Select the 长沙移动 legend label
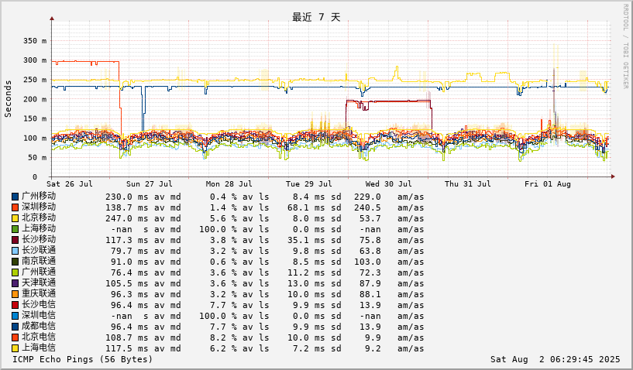633x370 pixels. [x=39, y=240]
